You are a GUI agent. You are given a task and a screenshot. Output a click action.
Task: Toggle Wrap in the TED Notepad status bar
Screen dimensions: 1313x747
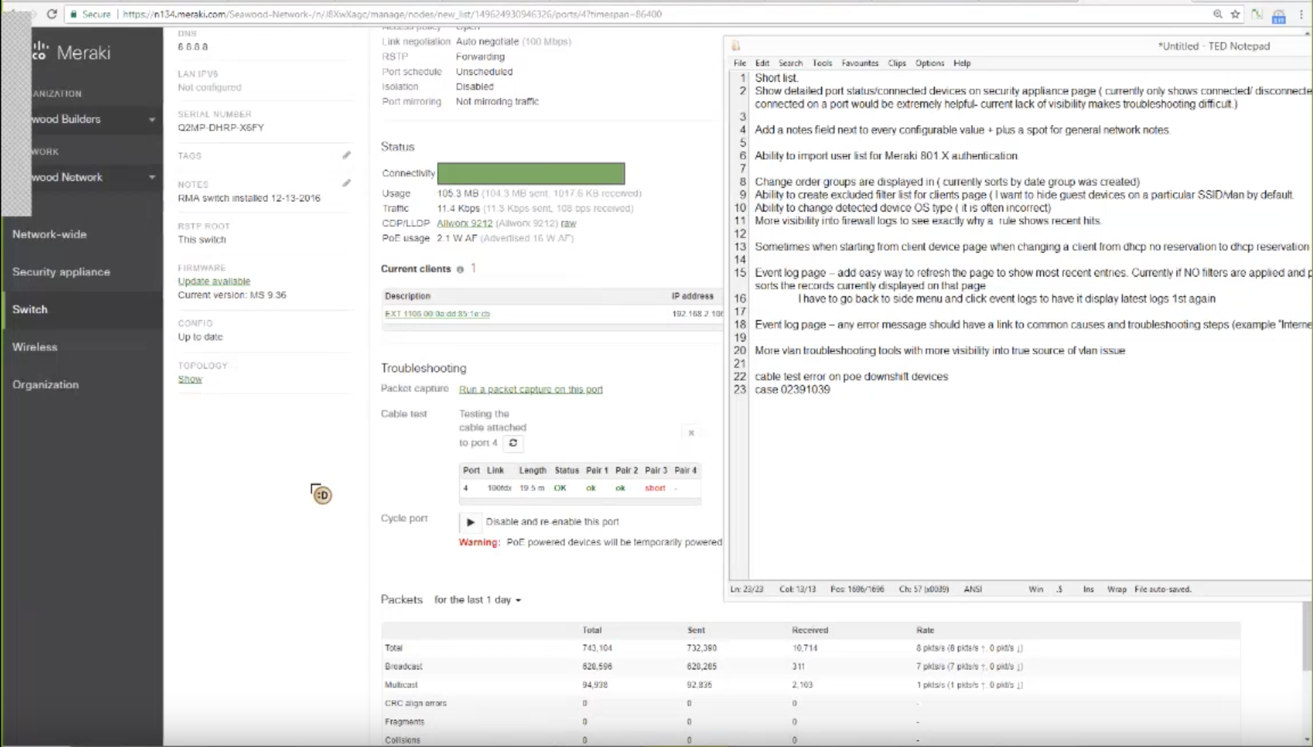click(1116, 589)
